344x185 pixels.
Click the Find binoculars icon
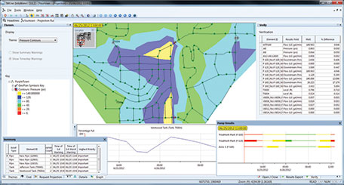(x=22, y=177)
